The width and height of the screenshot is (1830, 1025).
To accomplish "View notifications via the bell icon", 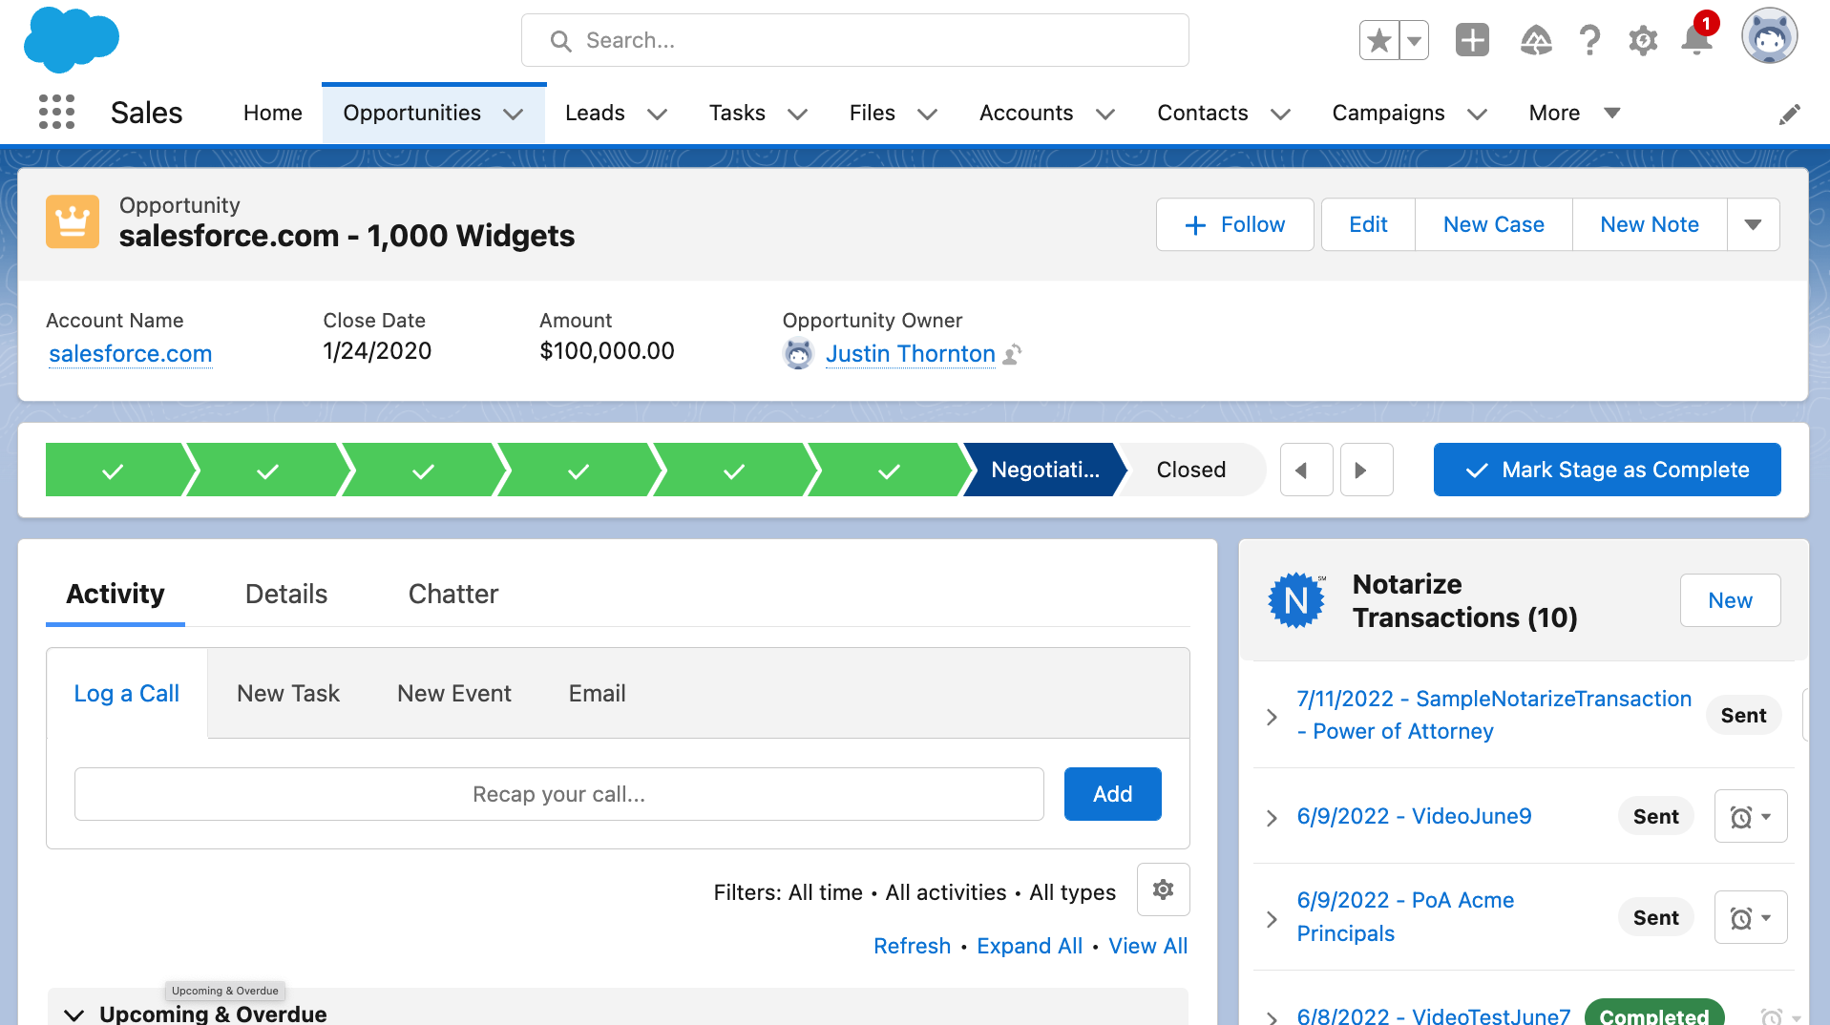I will tap(1697, 41).
